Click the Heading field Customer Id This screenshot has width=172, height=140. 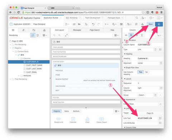pos(150,58)
